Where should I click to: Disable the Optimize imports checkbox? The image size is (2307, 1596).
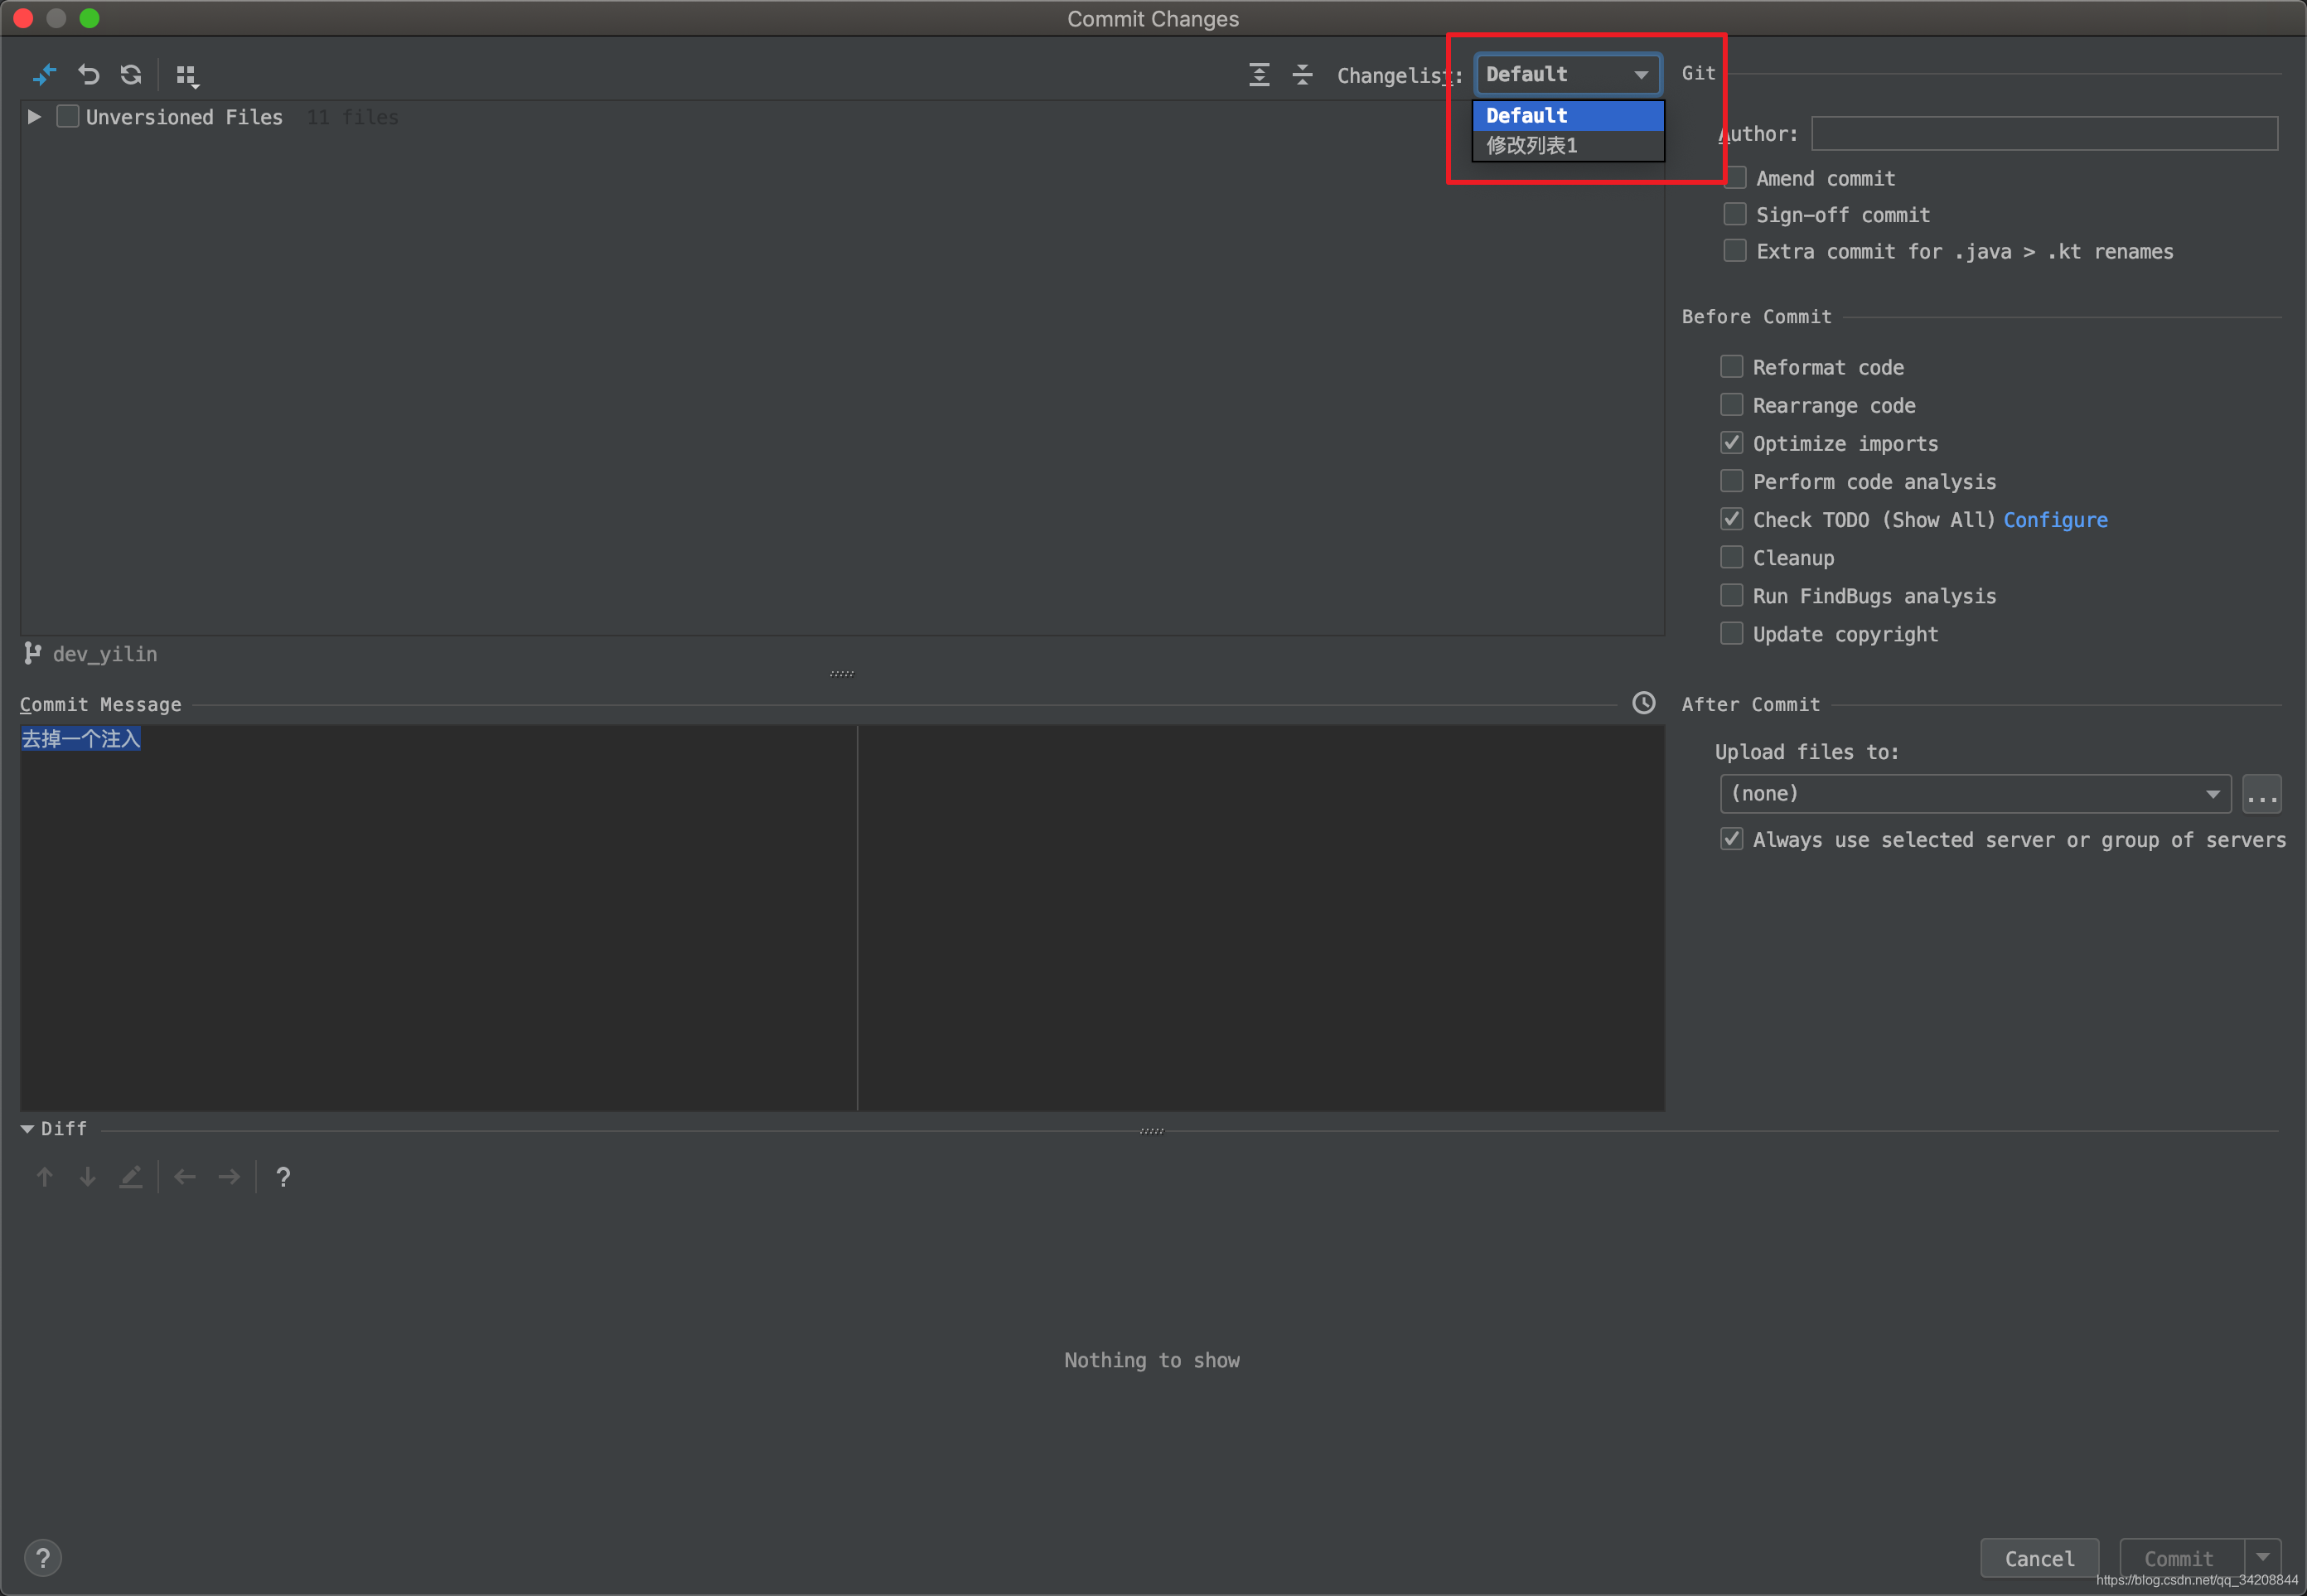[1731, 442]
